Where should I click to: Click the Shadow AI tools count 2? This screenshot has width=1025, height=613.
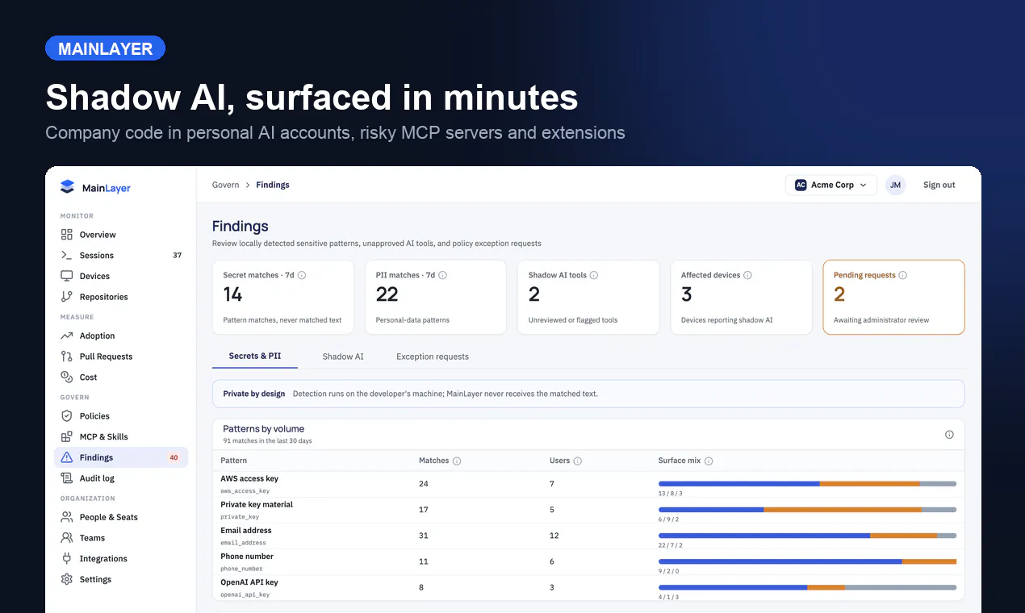[x=534, y=294]
